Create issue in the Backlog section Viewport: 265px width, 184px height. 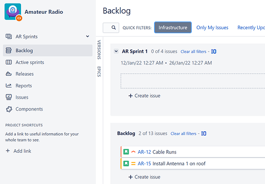point(145,177)
